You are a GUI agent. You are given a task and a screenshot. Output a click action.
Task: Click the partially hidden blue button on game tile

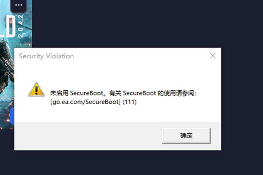tap(12, 116)
